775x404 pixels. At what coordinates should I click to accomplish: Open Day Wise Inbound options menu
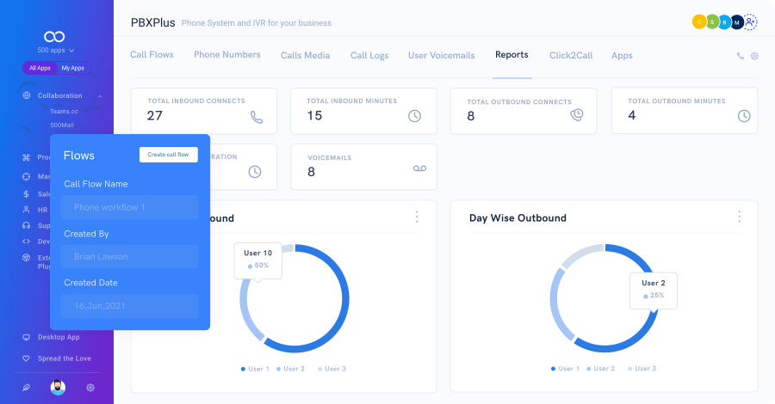(417, 217)
